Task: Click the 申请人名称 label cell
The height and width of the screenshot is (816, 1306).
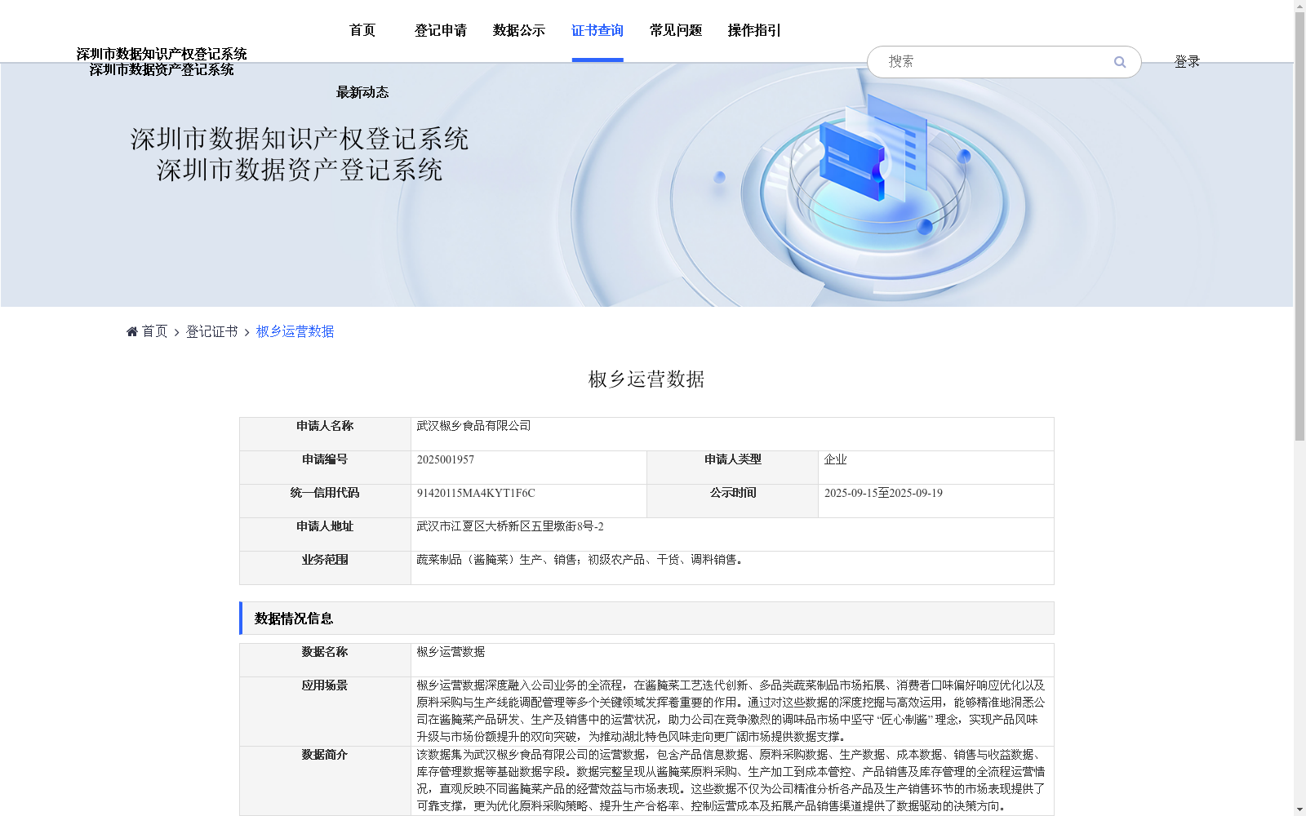Action: pos(325,434)
